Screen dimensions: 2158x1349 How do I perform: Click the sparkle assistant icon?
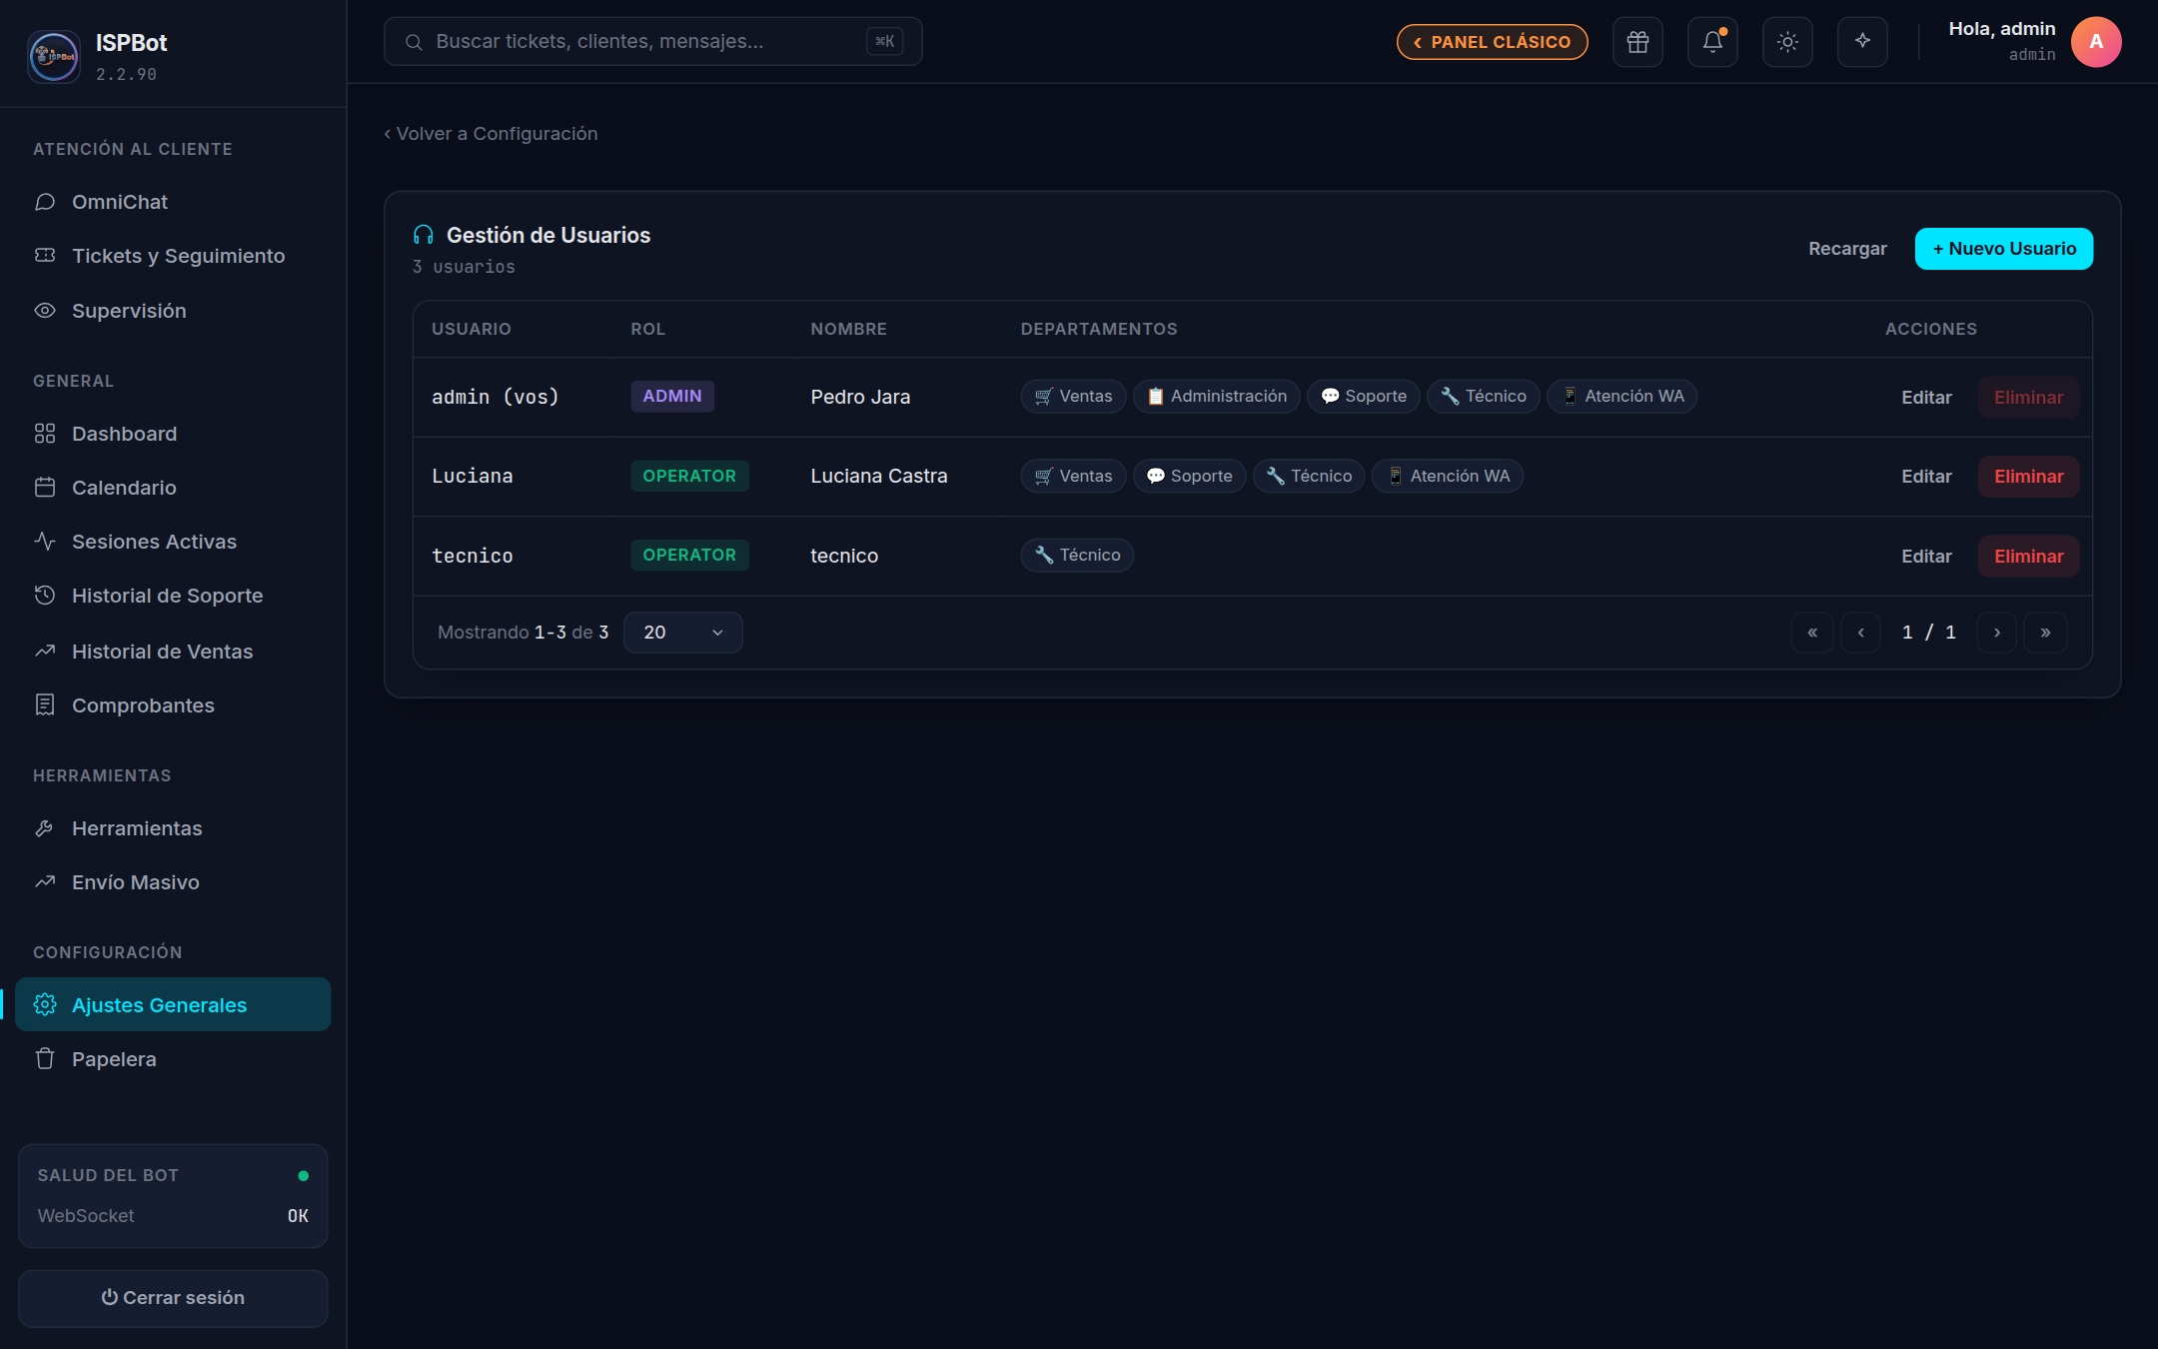pos(1862,42)
